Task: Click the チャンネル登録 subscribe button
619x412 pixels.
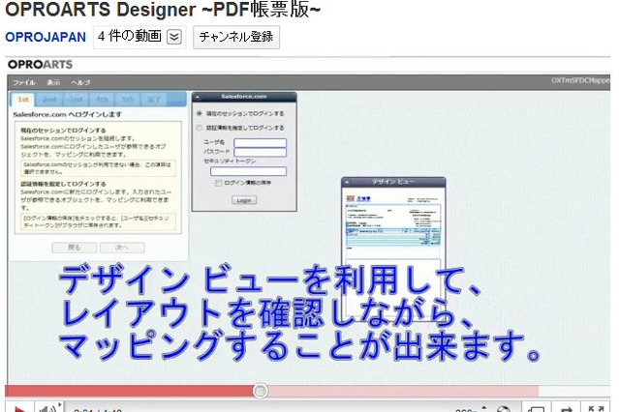Action: coord(236,37)
